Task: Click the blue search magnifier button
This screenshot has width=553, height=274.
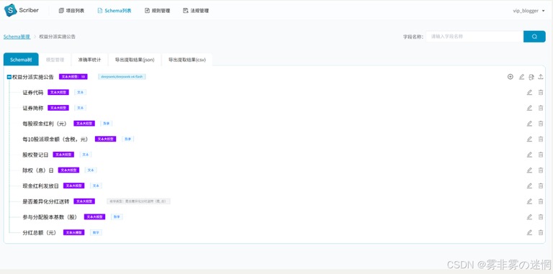Action: pyautogui.click(x=534, y=36)
